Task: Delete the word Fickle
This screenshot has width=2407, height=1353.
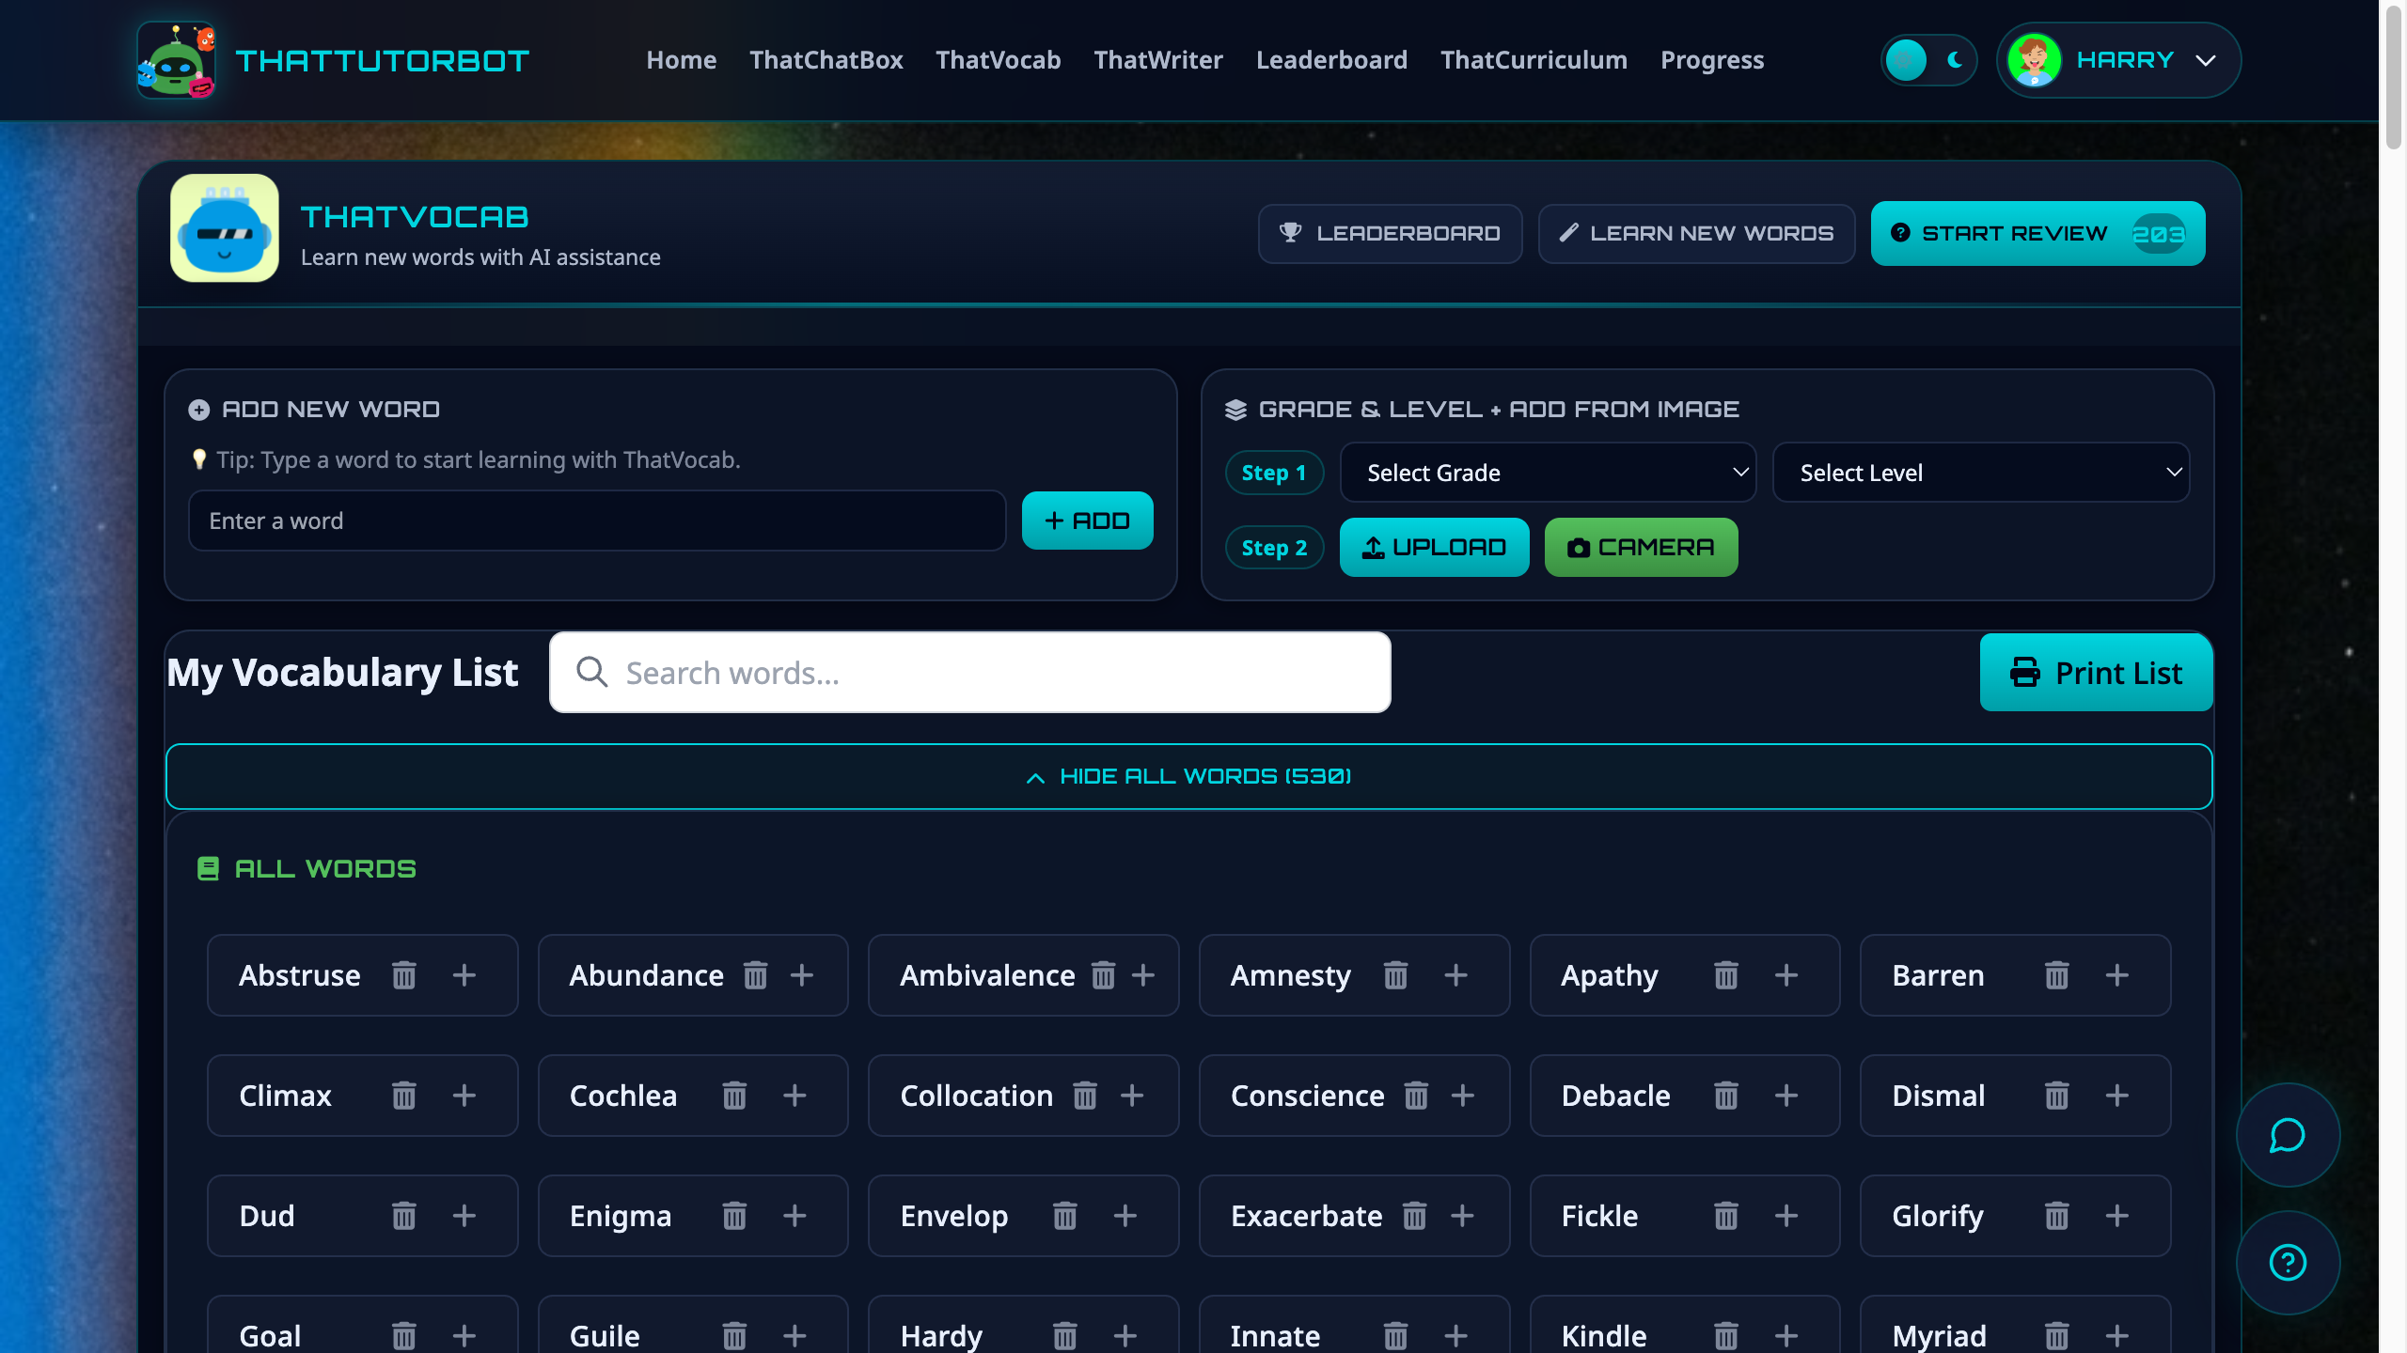Action: pos(1726,1216)
